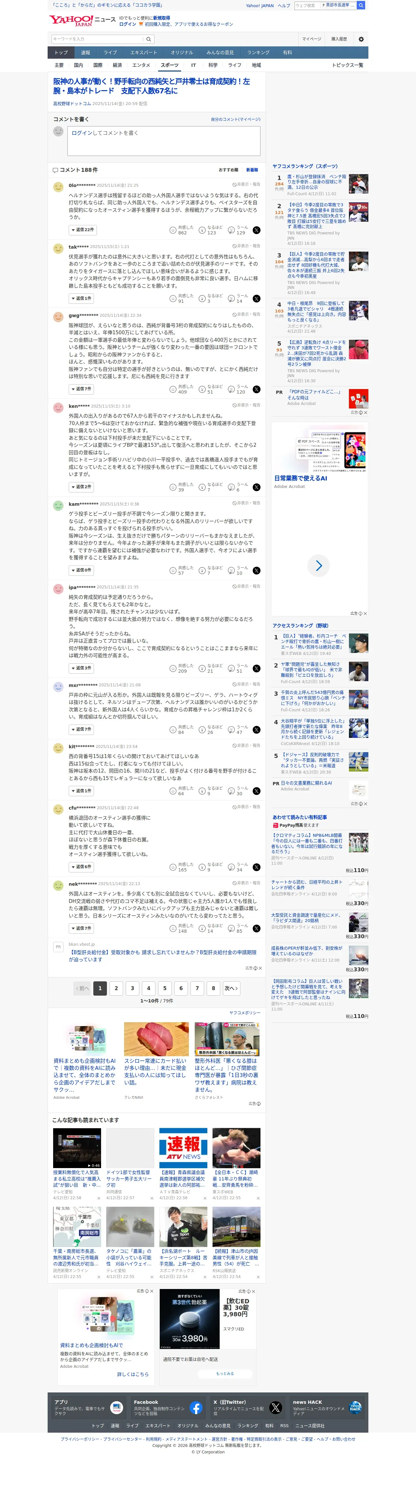This screenshot has height=1491, width=416.
Task: Share cfu's comment on X
Action: (256, 867)
